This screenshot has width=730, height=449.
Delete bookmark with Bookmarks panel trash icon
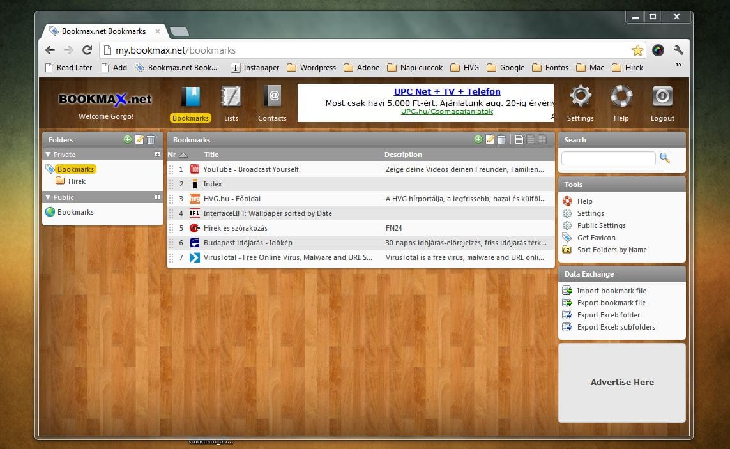click(x=501, y=139)
